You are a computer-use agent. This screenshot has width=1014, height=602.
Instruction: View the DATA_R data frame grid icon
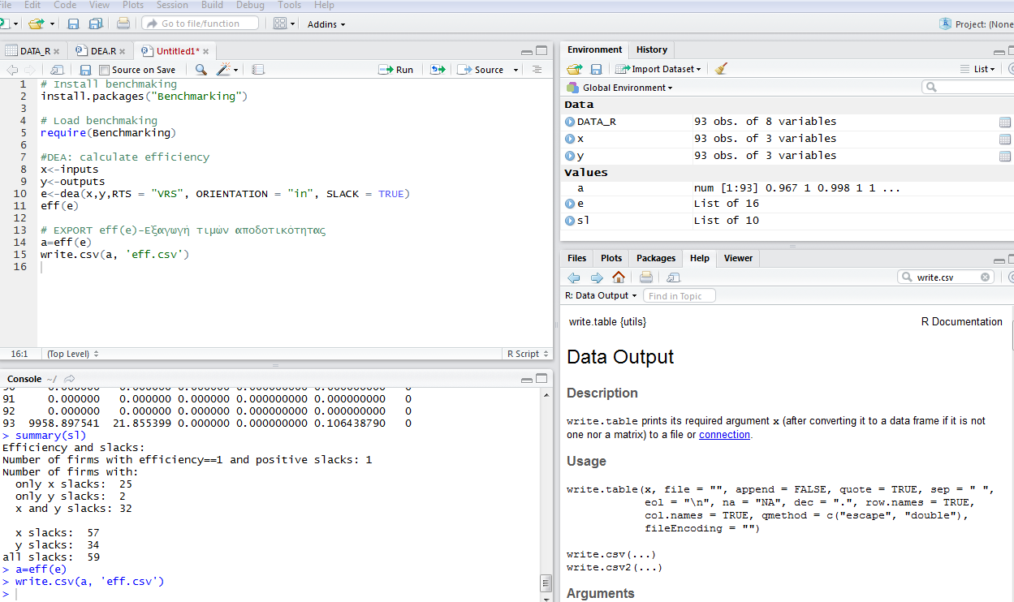click(1005, 122)
